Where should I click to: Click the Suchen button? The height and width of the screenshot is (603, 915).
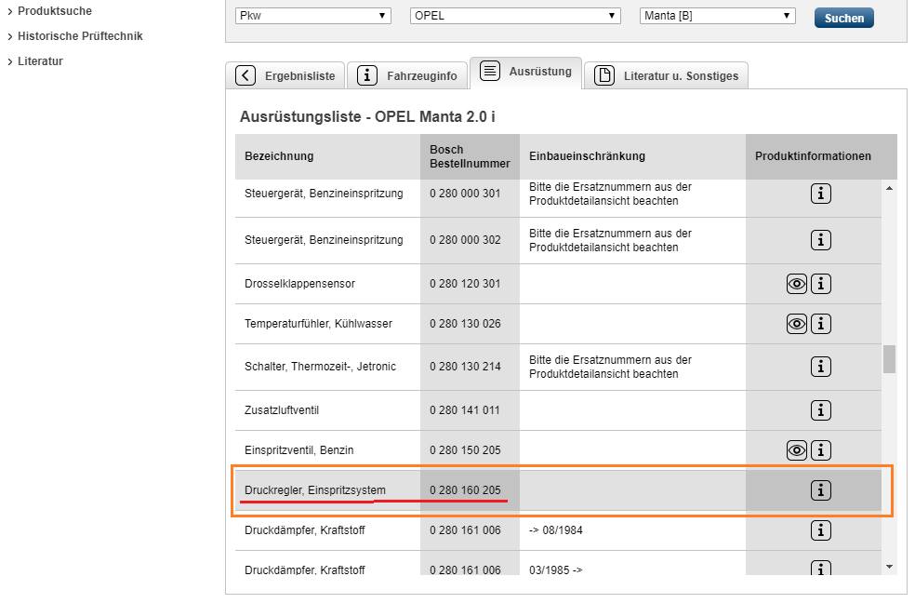843,18
